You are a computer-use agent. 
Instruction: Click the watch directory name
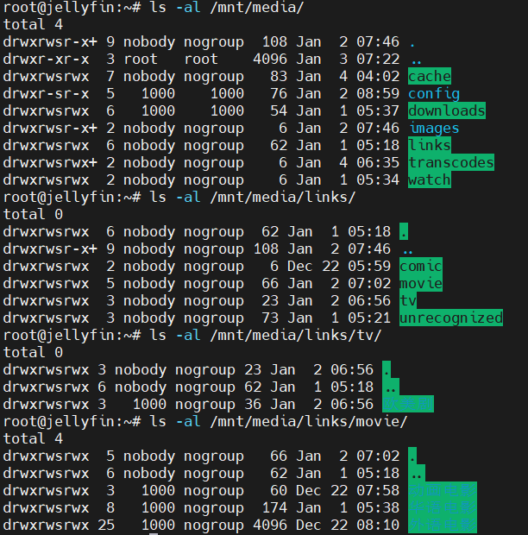(x=429, y=180)
